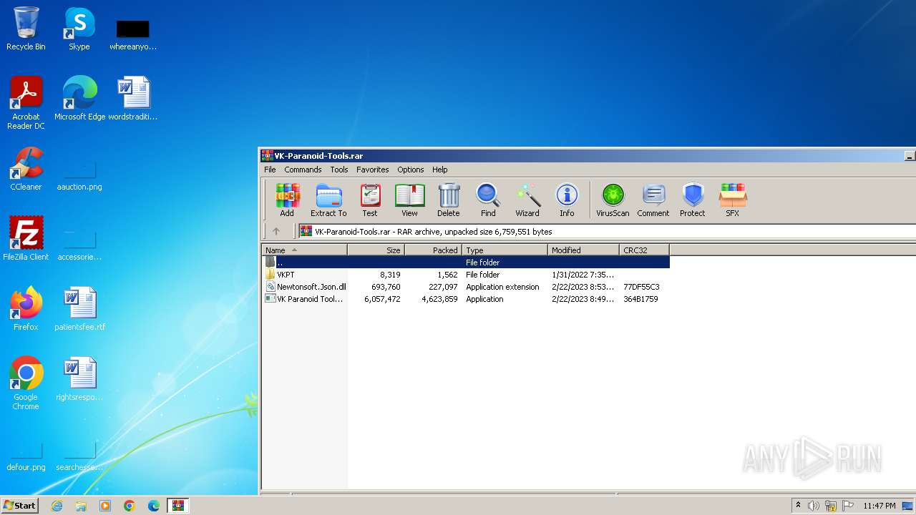Select the parent folder '..' row
The width and height of the screenshot is (916, 515).
click(466, 263)
